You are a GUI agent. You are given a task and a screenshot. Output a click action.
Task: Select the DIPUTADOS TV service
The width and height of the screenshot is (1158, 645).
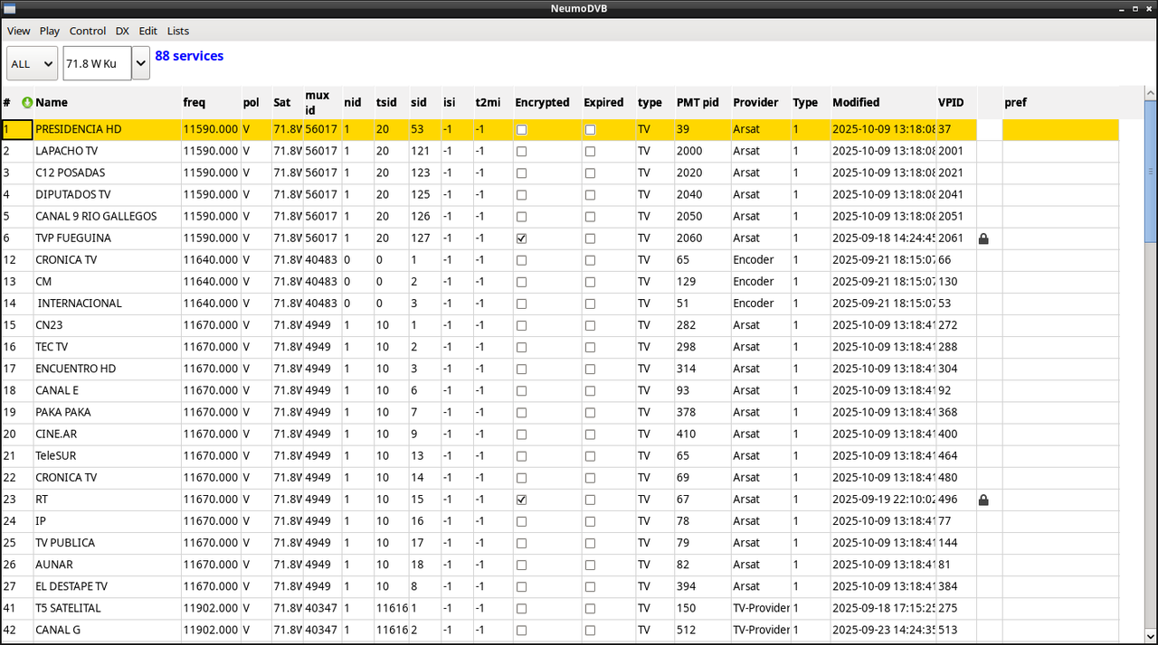tap(73, 195)
